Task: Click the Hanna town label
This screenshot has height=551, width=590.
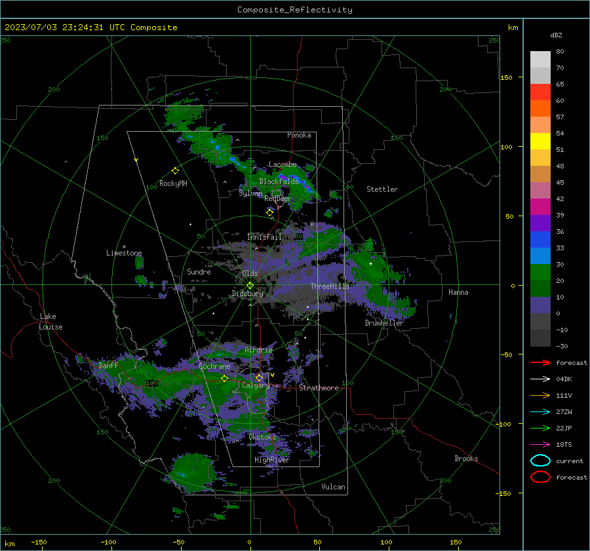Action: (458, 292)
